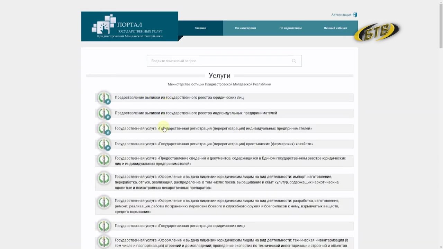Open the narcotic and psychotropic drugs license service

227,182
